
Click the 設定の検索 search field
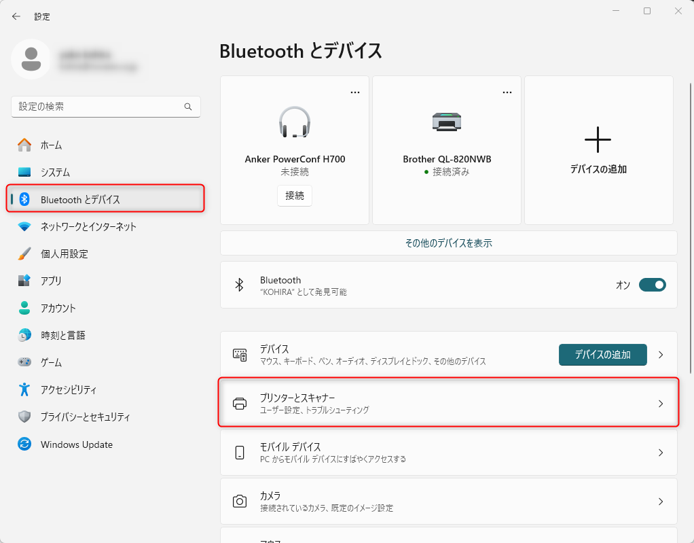point(98,107)
